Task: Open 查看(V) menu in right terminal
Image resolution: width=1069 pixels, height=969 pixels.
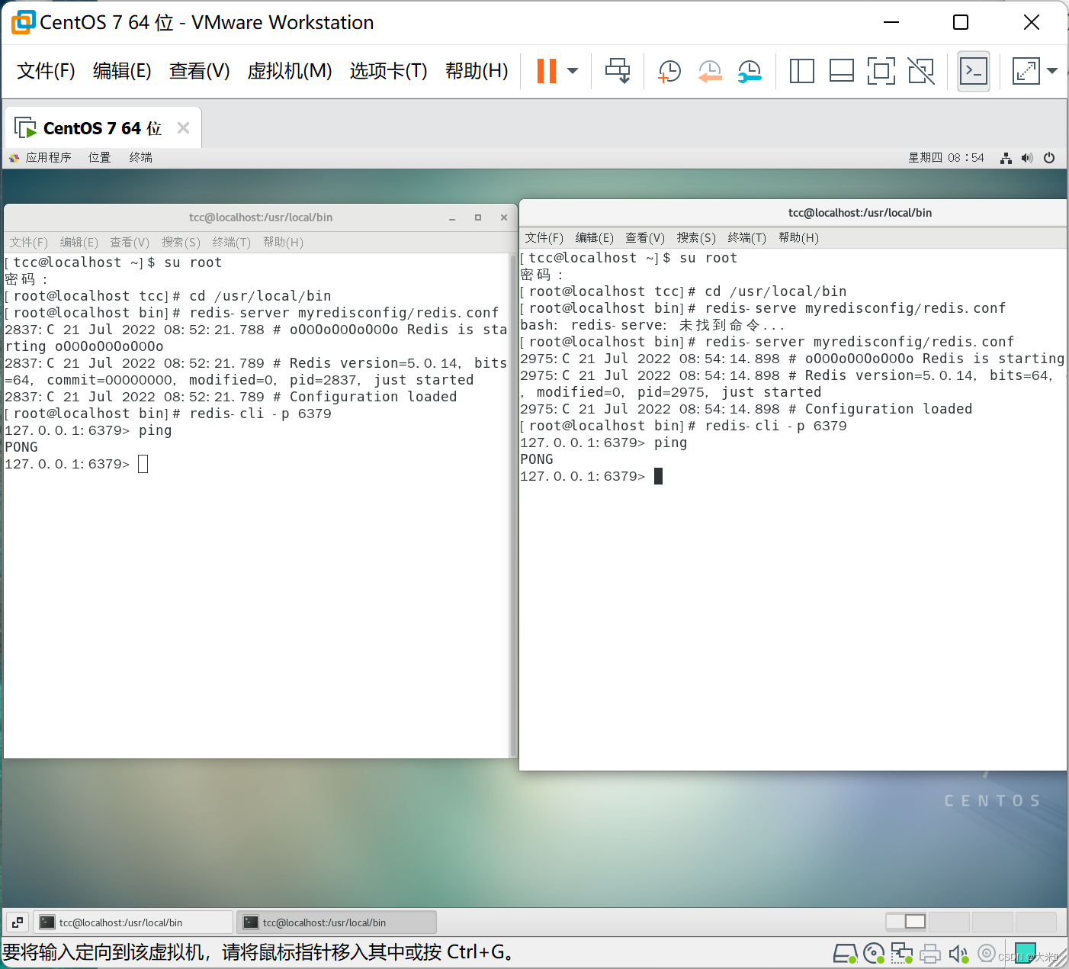Action: pos(645,238)
